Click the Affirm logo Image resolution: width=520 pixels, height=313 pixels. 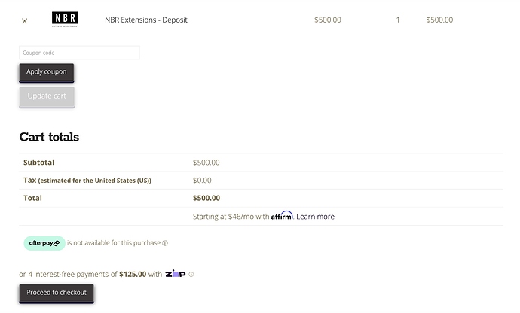point(282,216)
